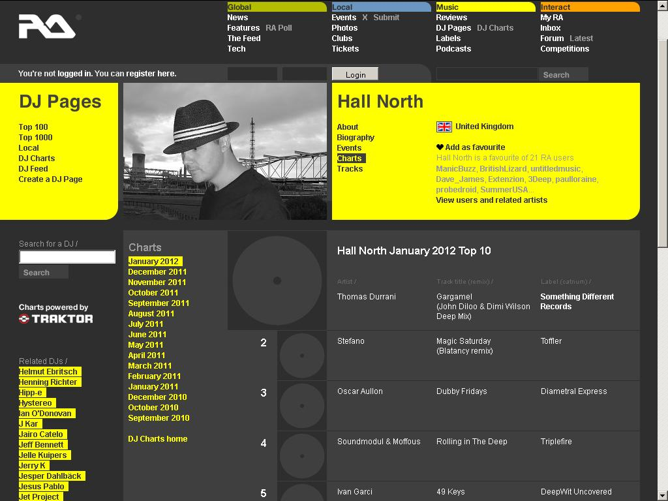Open the December 2011 chart
Image resolution: width=668 pixels, height=501 pixels.
[x=157, y=272]
